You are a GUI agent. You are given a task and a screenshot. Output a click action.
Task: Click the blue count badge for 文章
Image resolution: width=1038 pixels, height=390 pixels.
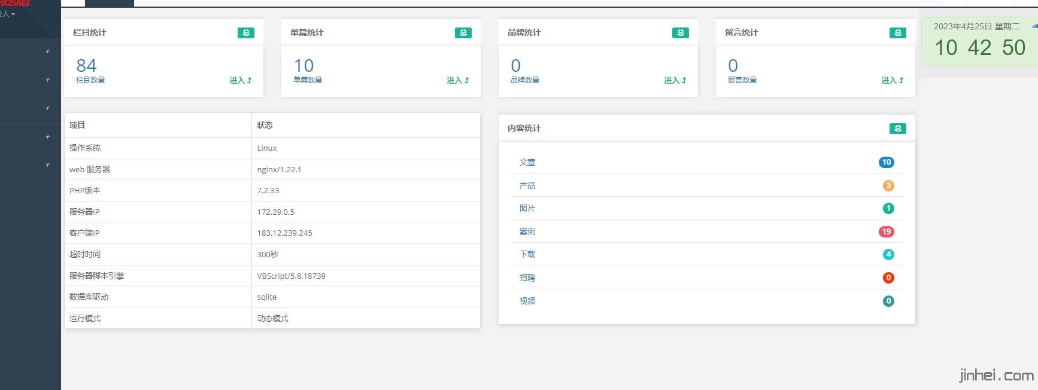click(x=887, y=162)
